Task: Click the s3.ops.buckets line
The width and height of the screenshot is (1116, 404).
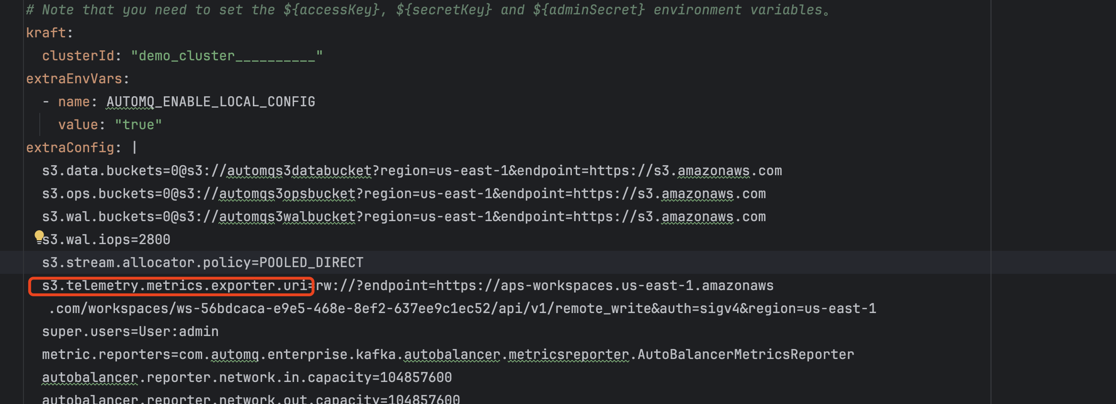Action: tap(404, 194)
